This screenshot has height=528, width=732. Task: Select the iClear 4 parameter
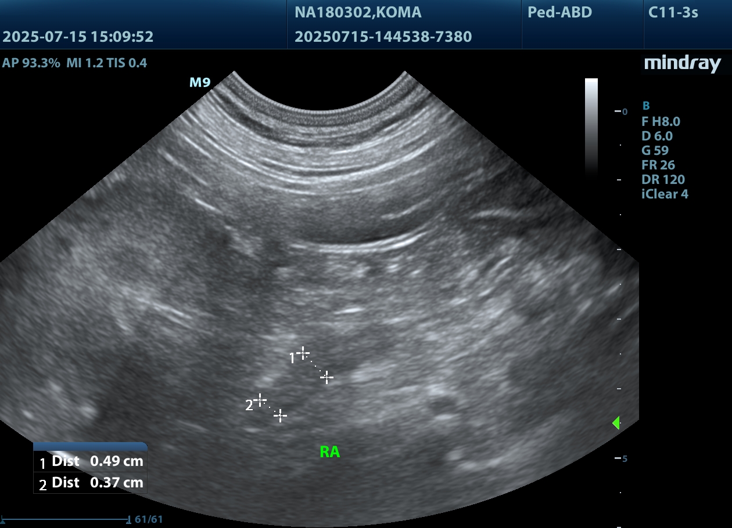coord(665,194)
